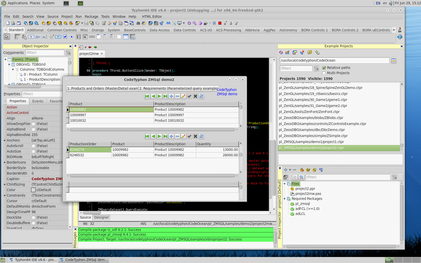Collapse the Form1: TForm1 tree node
This screenshot has width=421, height=263.
coord(5,59)
